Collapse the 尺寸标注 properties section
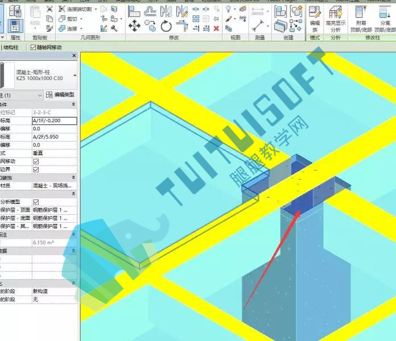 pos(73,234)
